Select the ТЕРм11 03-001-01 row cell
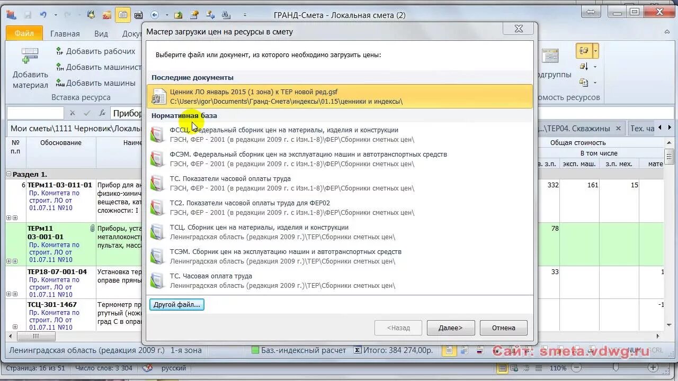The image size is (678, 381). pos(61,244)
